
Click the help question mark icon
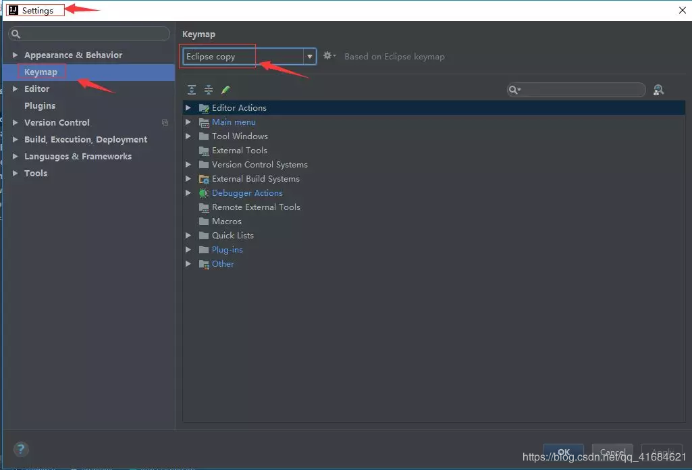click(x=21, y=449)
